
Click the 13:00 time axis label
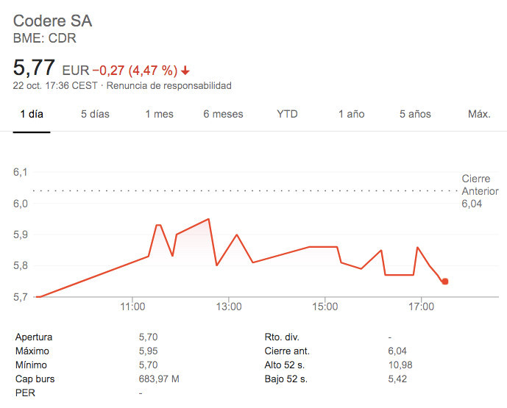click(229, 307)
